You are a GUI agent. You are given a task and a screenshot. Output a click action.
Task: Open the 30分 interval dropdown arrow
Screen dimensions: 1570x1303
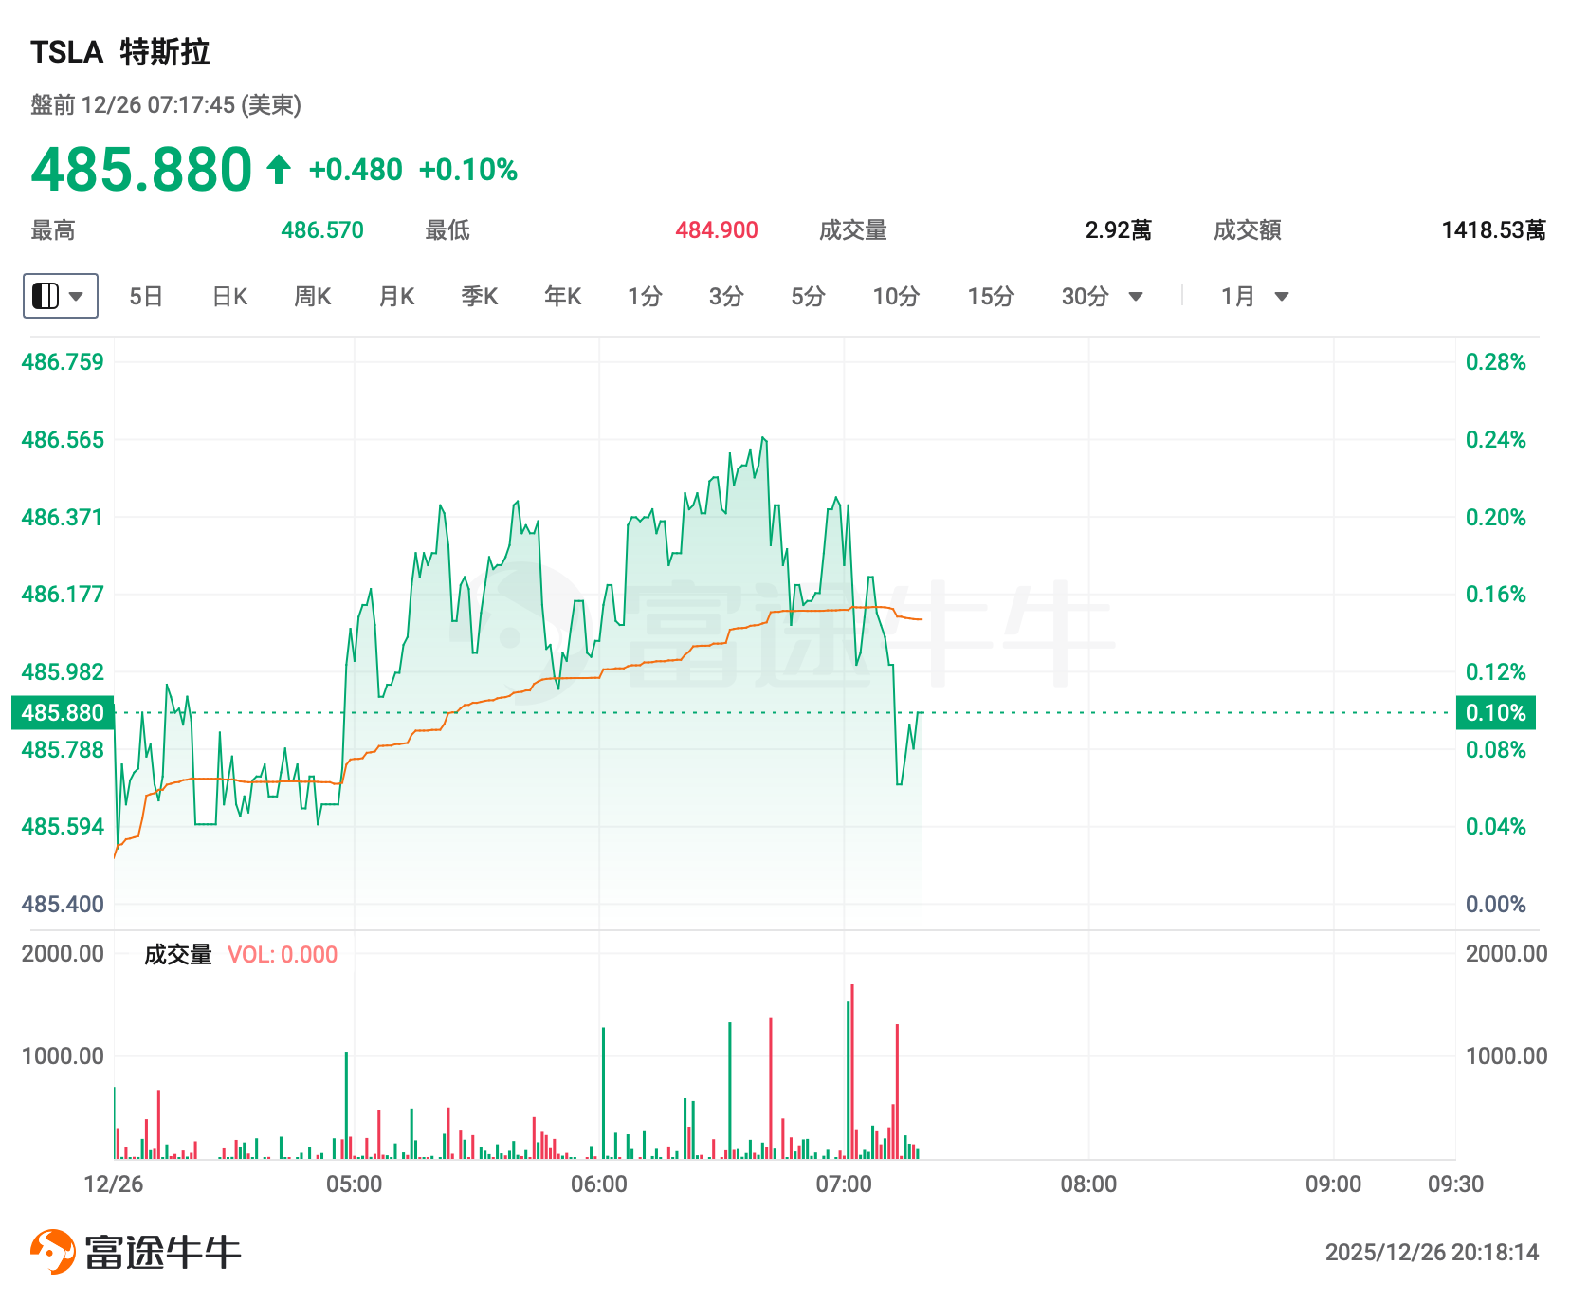[x=1136, y=297]
